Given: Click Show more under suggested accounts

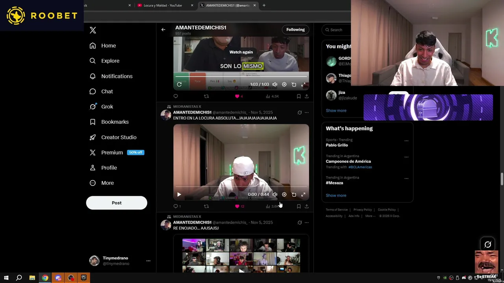Looking at the screenshot, I should [x=336, y=110].
